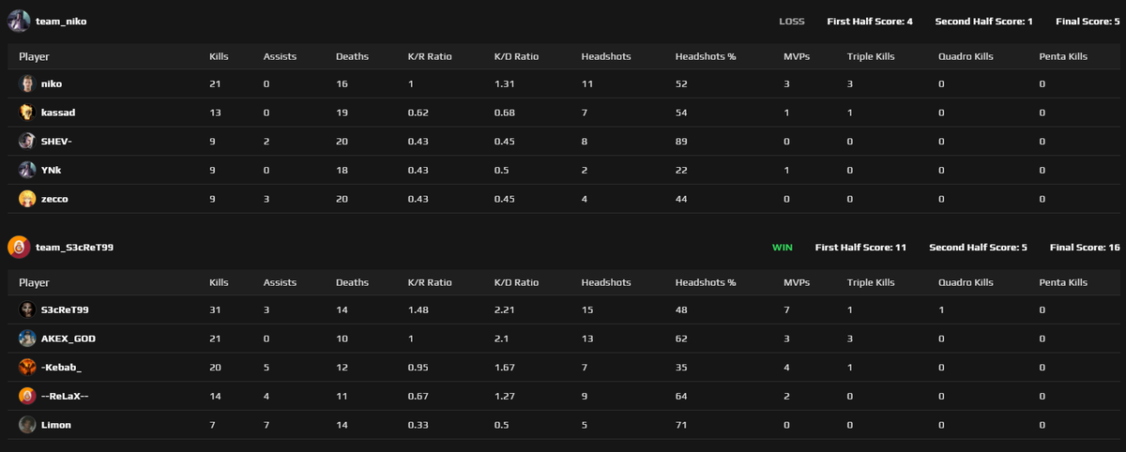Click First Half Score: 11 text
Screen dimensions: 1126x452
860,248
